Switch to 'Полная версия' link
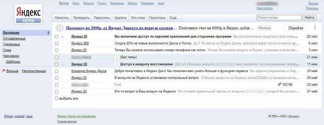 click(67, 121)
